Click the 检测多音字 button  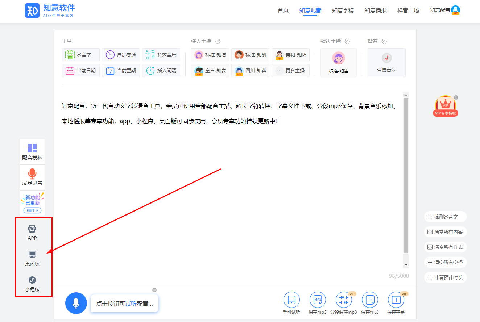[x=445, y=217]
